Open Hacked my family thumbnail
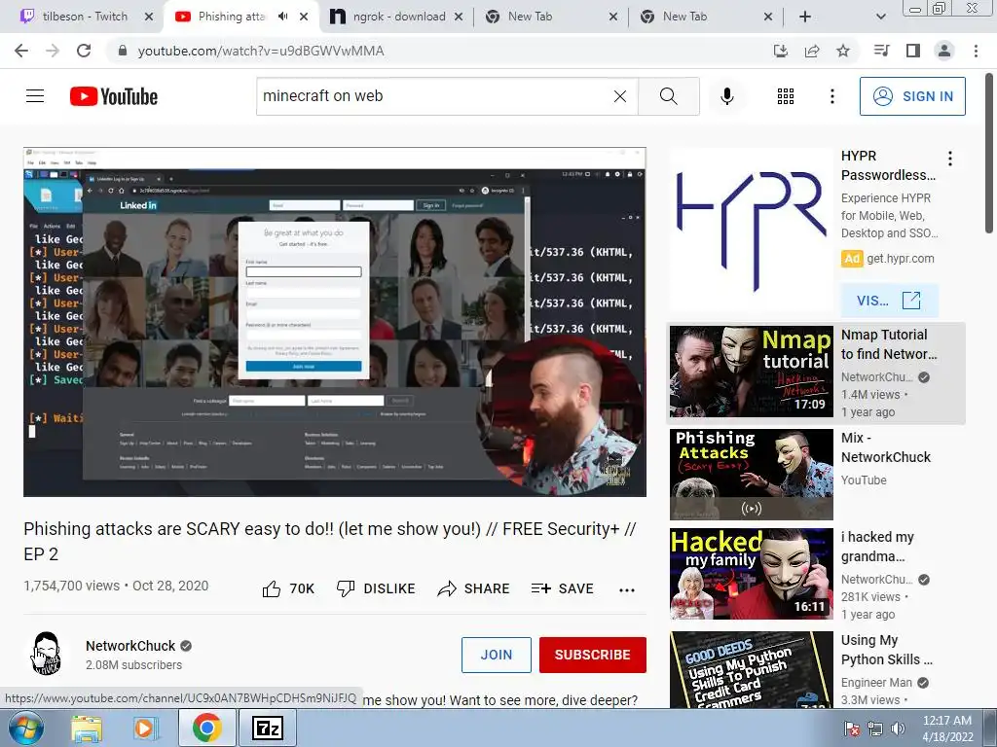997x747 pixels. [x=751, y=574]
